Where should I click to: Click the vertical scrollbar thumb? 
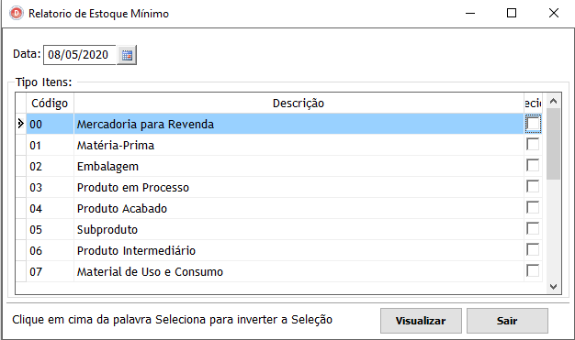coord(553,144)
